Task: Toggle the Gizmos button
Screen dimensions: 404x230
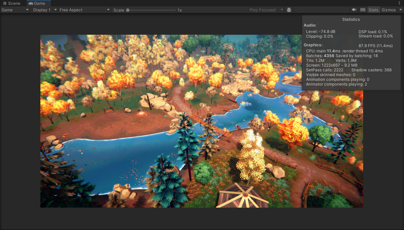Action: coord(389,10)
